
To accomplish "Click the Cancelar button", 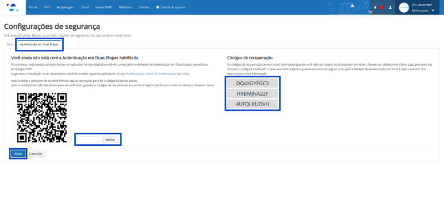I will coord(36,154).
